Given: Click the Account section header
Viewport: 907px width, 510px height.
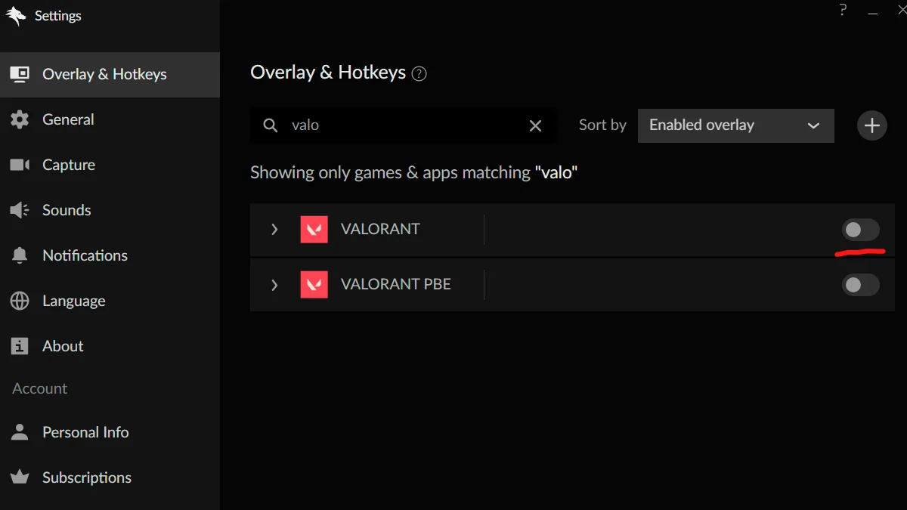Looking at the screenshot, I should pyautogui.click(x=40, y=388).
